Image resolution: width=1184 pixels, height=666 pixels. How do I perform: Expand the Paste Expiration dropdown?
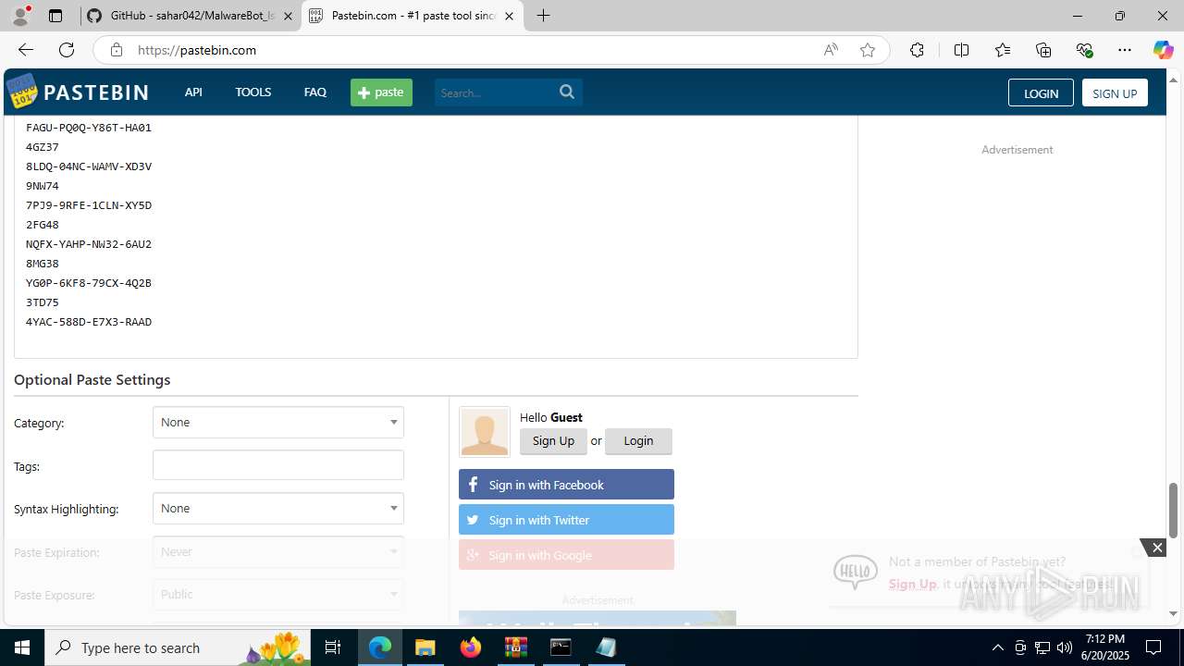coord(278,551)
